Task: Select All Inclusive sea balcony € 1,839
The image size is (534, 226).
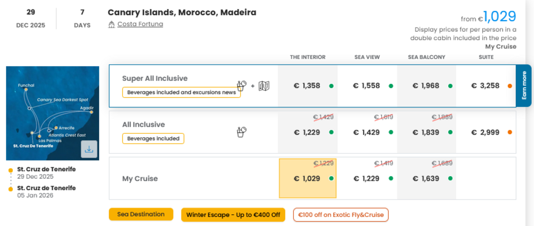Action: (x=427, y=132)
